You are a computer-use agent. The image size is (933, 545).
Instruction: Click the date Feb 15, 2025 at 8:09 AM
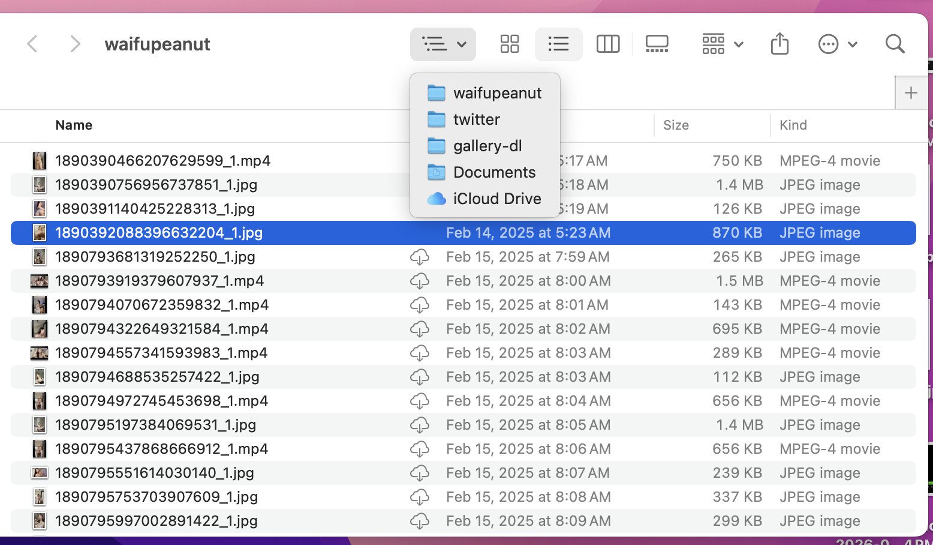528,521
